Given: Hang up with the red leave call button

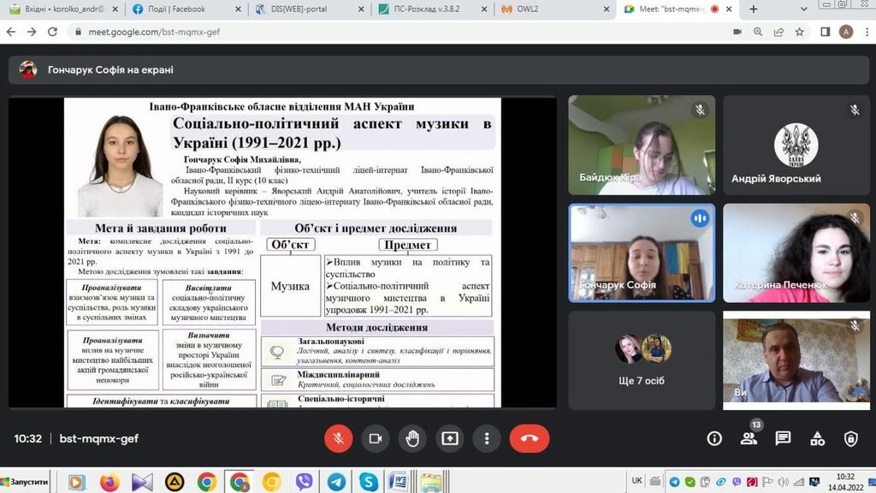Looking at the screenshot, I should [529, 438].
